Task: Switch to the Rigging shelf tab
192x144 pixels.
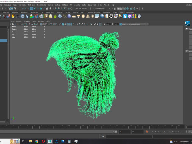Action: coord(15,12)
